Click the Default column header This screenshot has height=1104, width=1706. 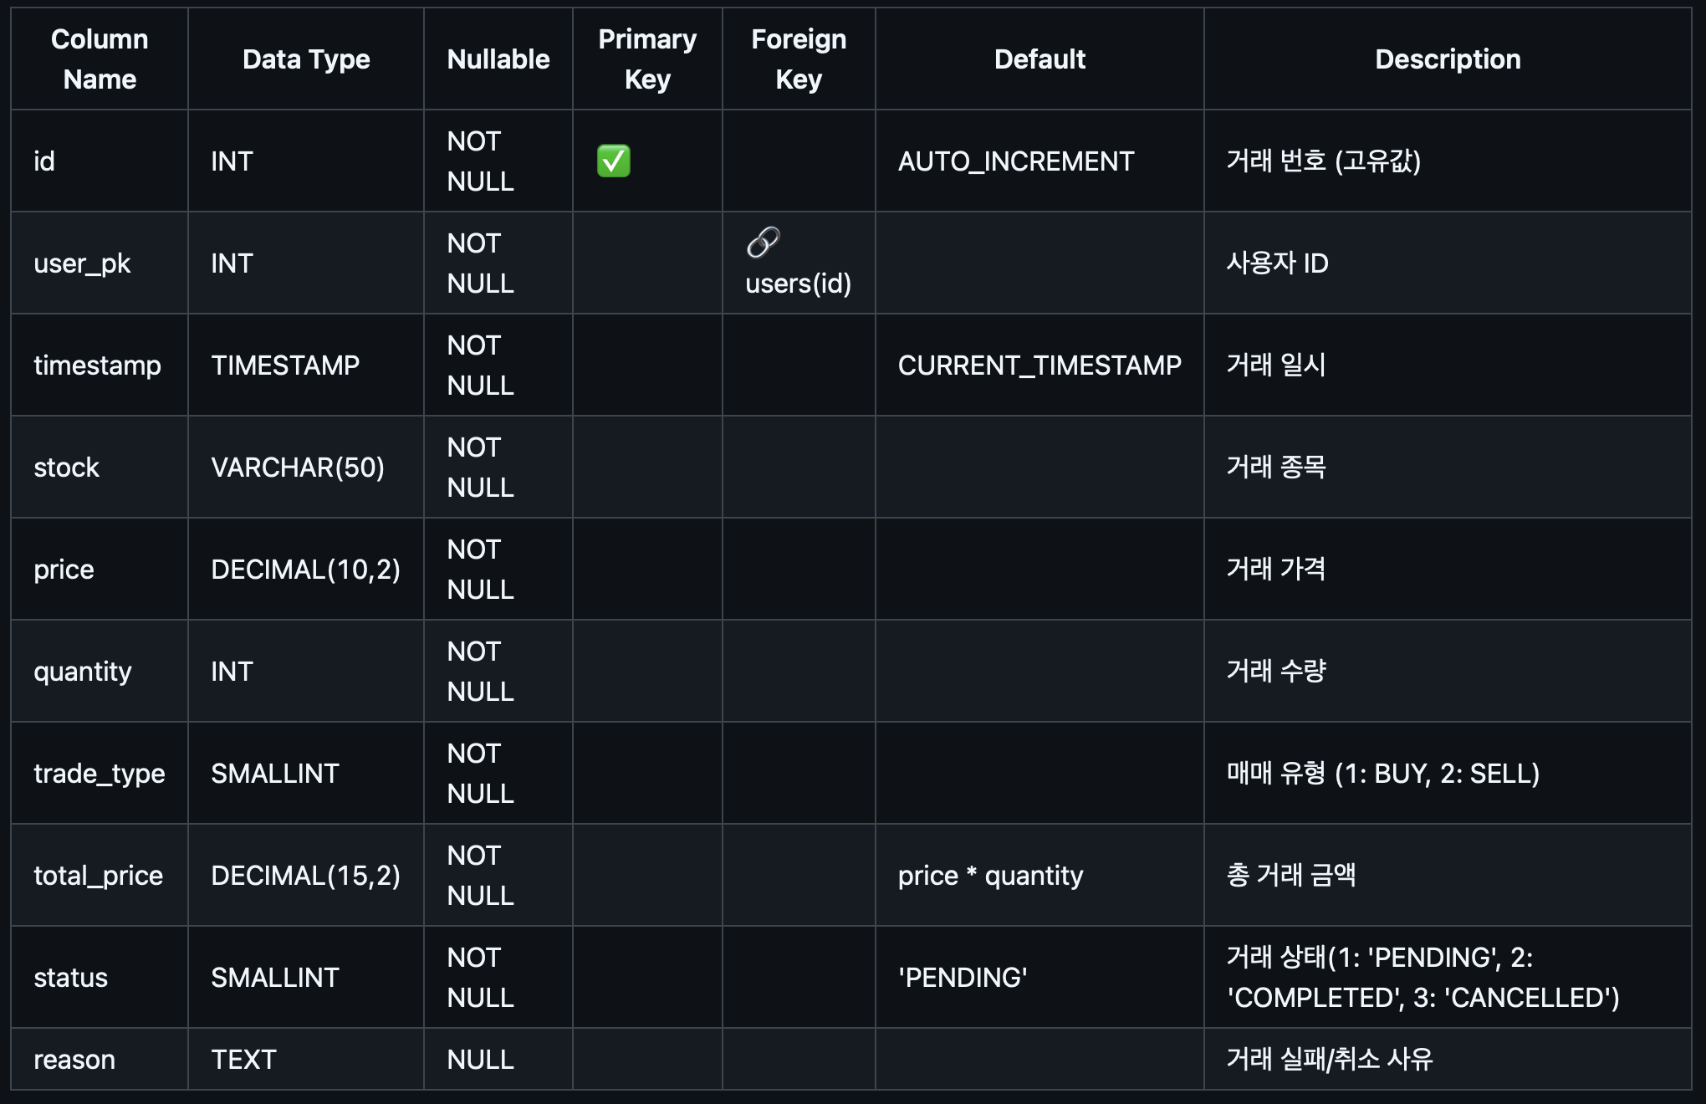[1039, 59]
